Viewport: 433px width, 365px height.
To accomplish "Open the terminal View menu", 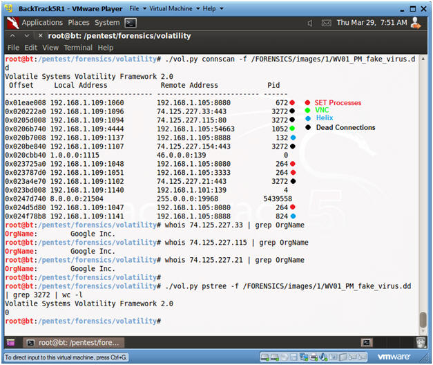I will (x=50, y=48).
